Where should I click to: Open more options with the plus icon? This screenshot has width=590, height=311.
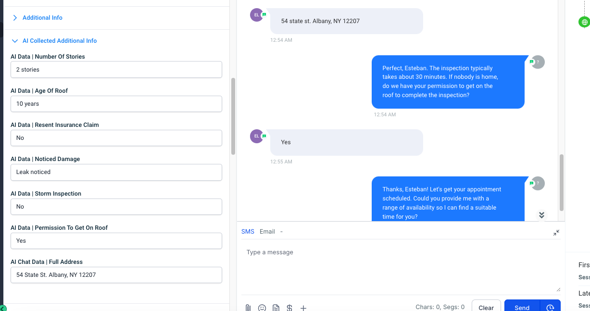303,308
